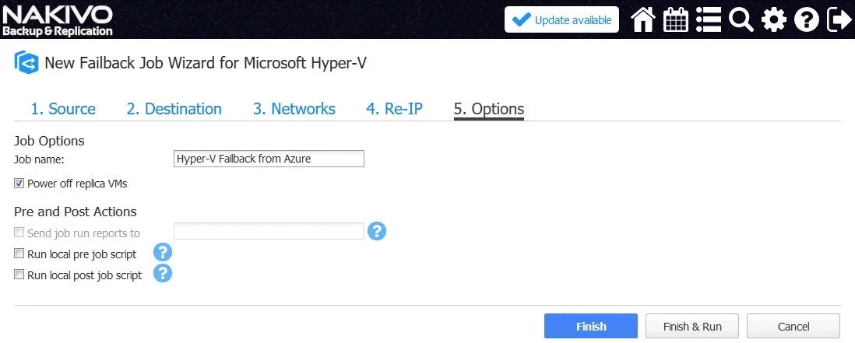Click the blue Finish button
Screen dimensions: 855x343
point(590,326)
